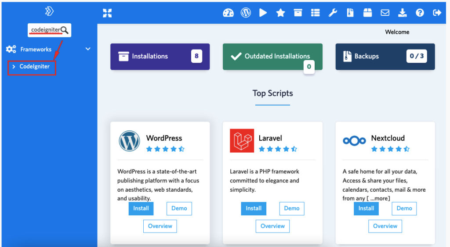
Task: Toggle full-screen expand icon in top bar
Action: pos(107,13)
